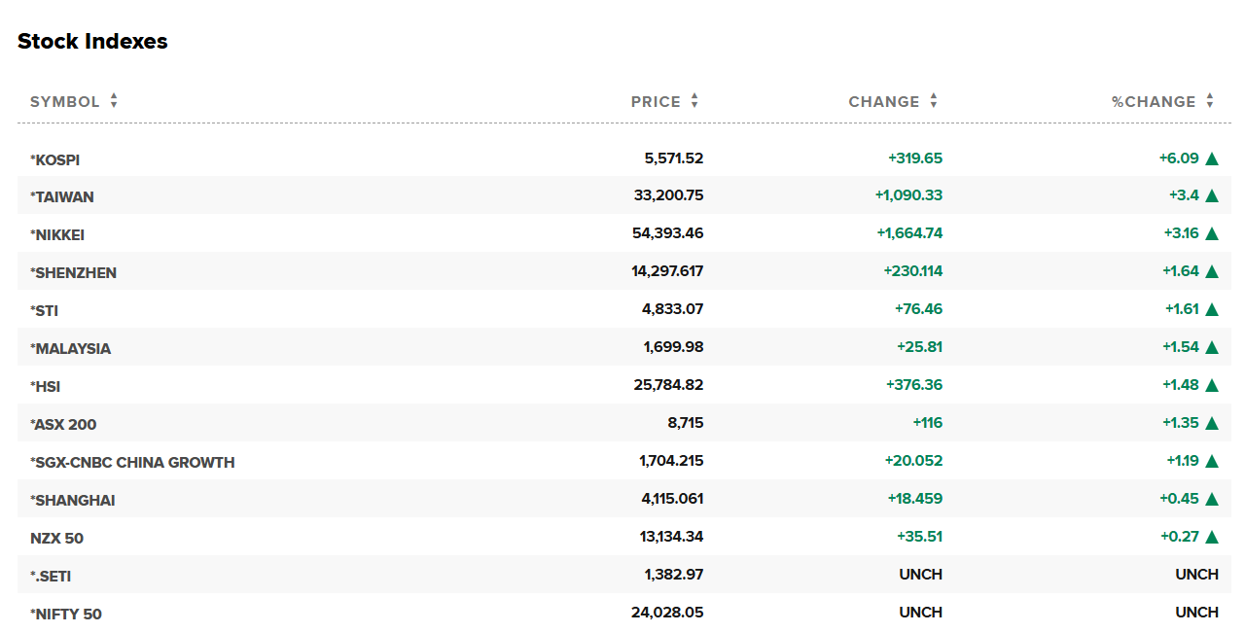Click the up triangle in the NIKKEI row
Screen dimensions: 1245x633
pos(1212,234)
